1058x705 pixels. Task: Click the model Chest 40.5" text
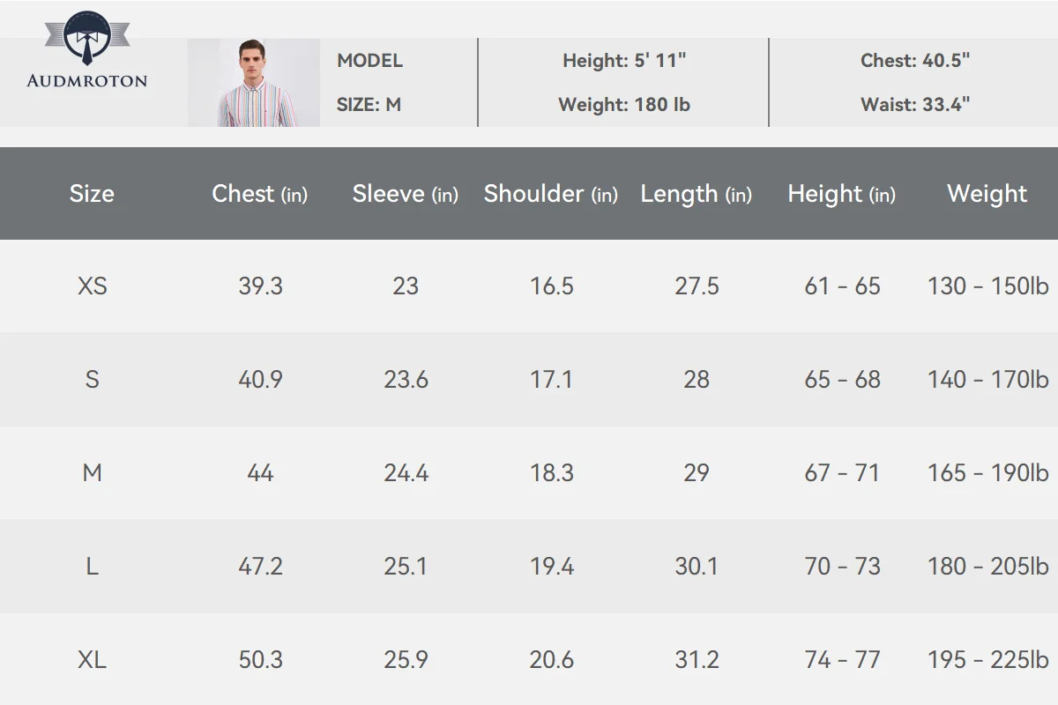(x=915, y=61)
